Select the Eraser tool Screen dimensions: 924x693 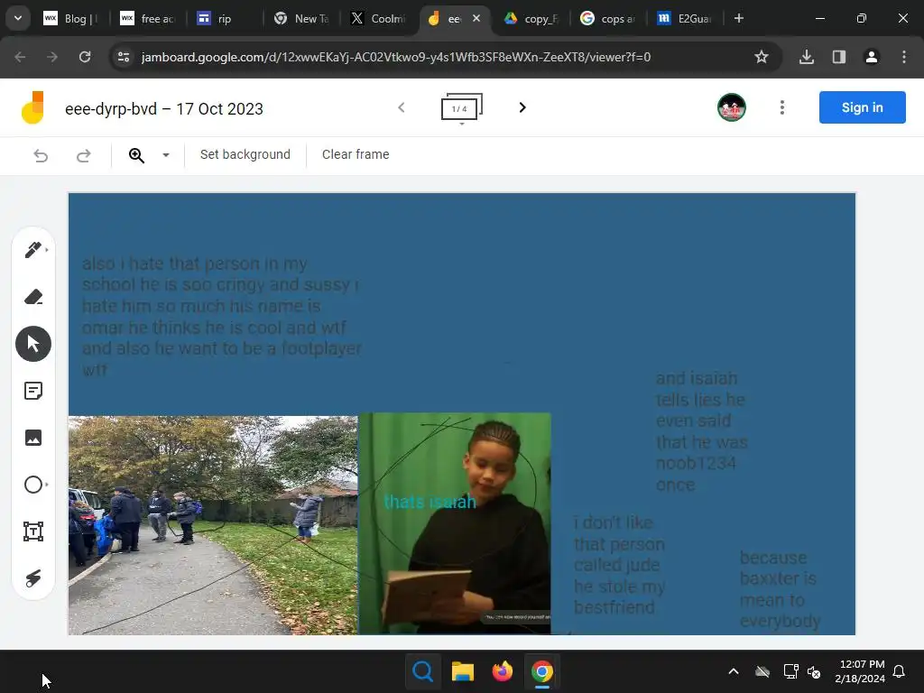point(33,297)
